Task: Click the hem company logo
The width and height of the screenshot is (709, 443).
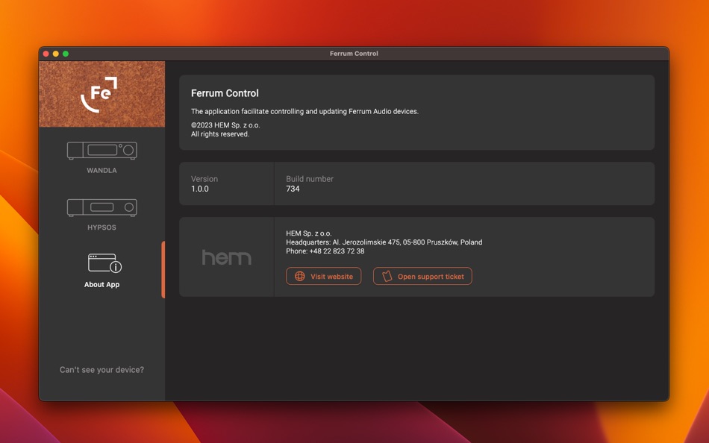Action: tap(227, 257)
